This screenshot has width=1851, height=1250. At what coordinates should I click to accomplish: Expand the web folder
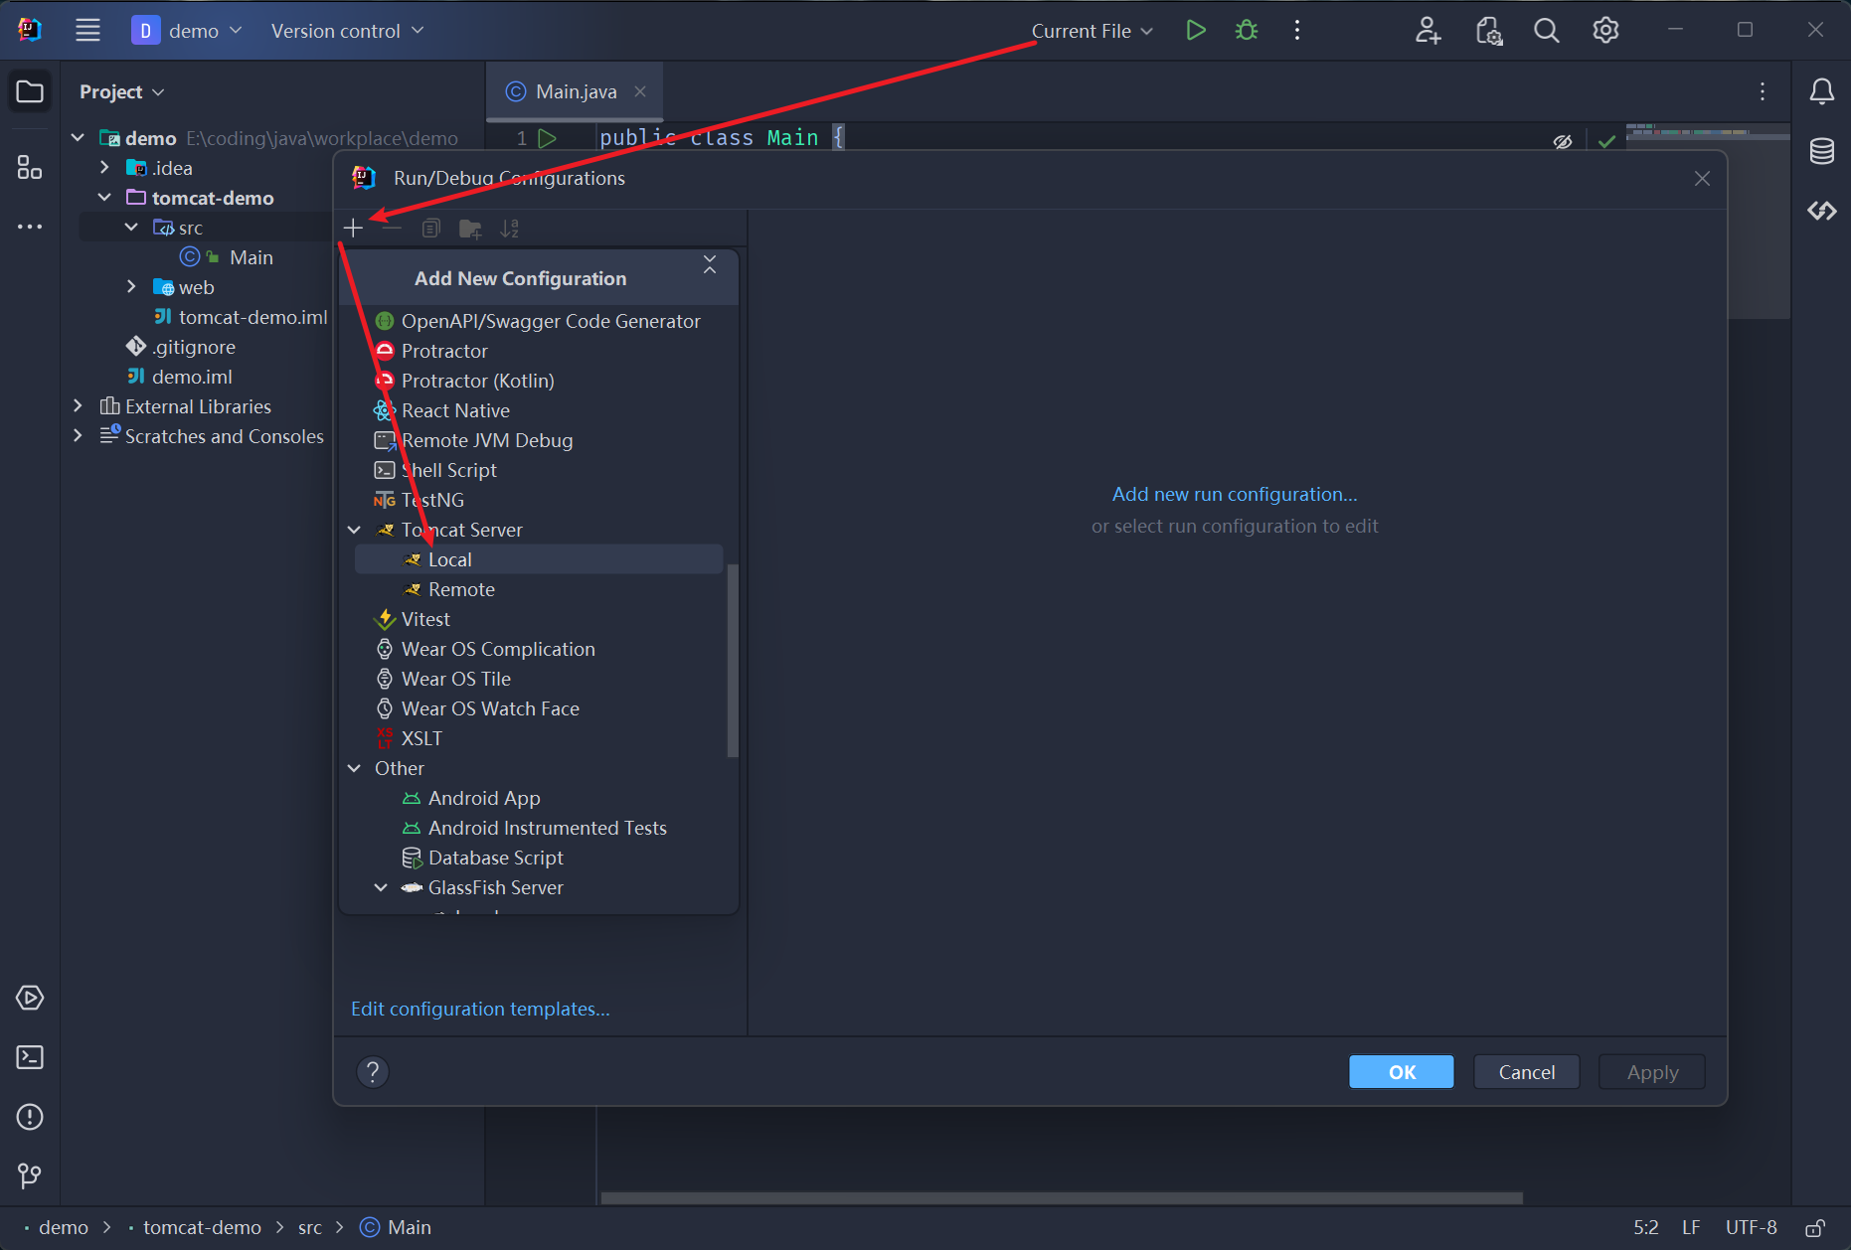pos(131,287)
